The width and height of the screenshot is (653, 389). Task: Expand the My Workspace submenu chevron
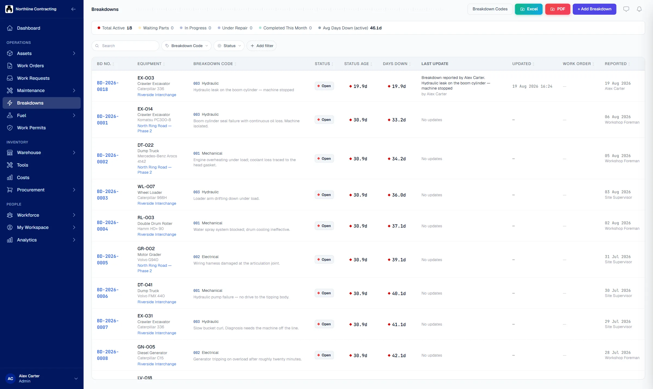pos(74,227)
